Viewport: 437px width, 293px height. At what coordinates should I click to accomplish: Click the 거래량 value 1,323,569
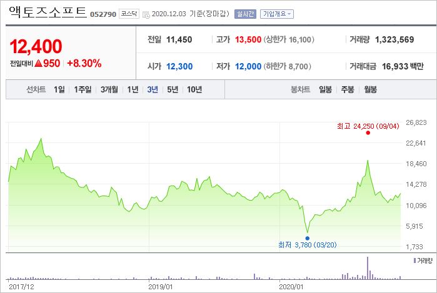(x=394, y=39)
